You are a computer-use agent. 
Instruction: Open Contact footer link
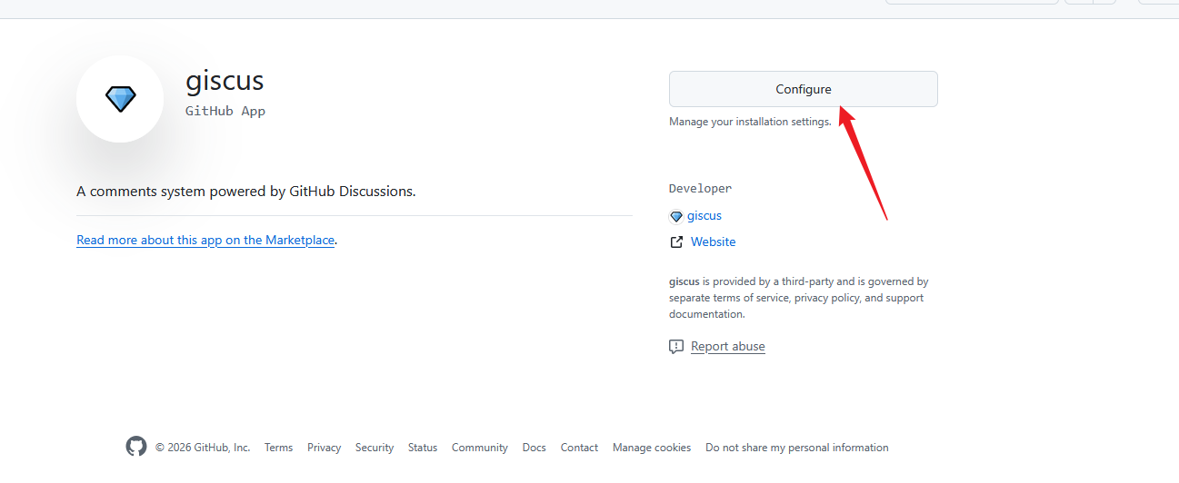[x=579, y=448]
